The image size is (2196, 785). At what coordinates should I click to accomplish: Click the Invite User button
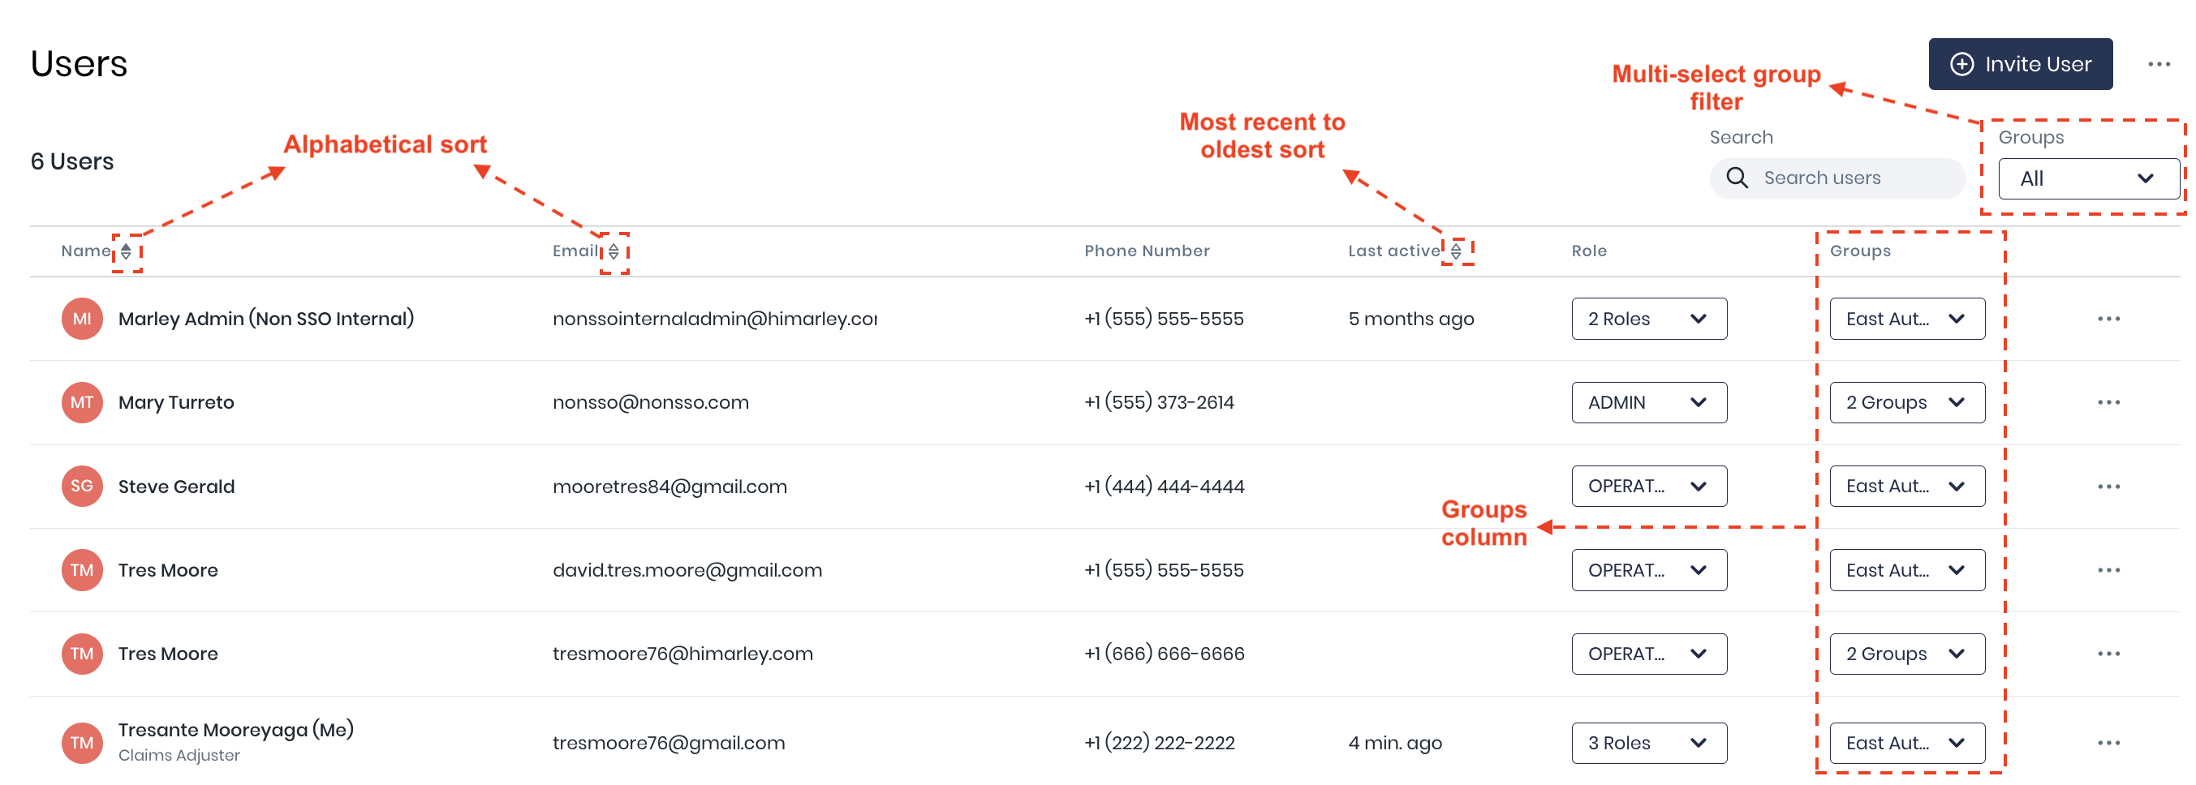(x=2020, y=65)
